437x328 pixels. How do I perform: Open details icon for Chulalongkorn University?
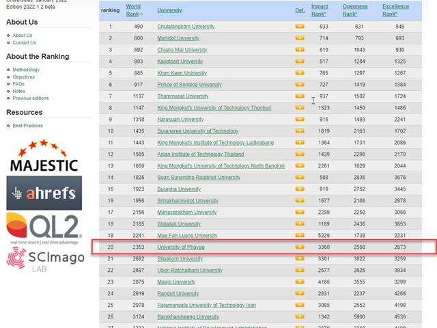pyautogui.click(x=300, y=27)
